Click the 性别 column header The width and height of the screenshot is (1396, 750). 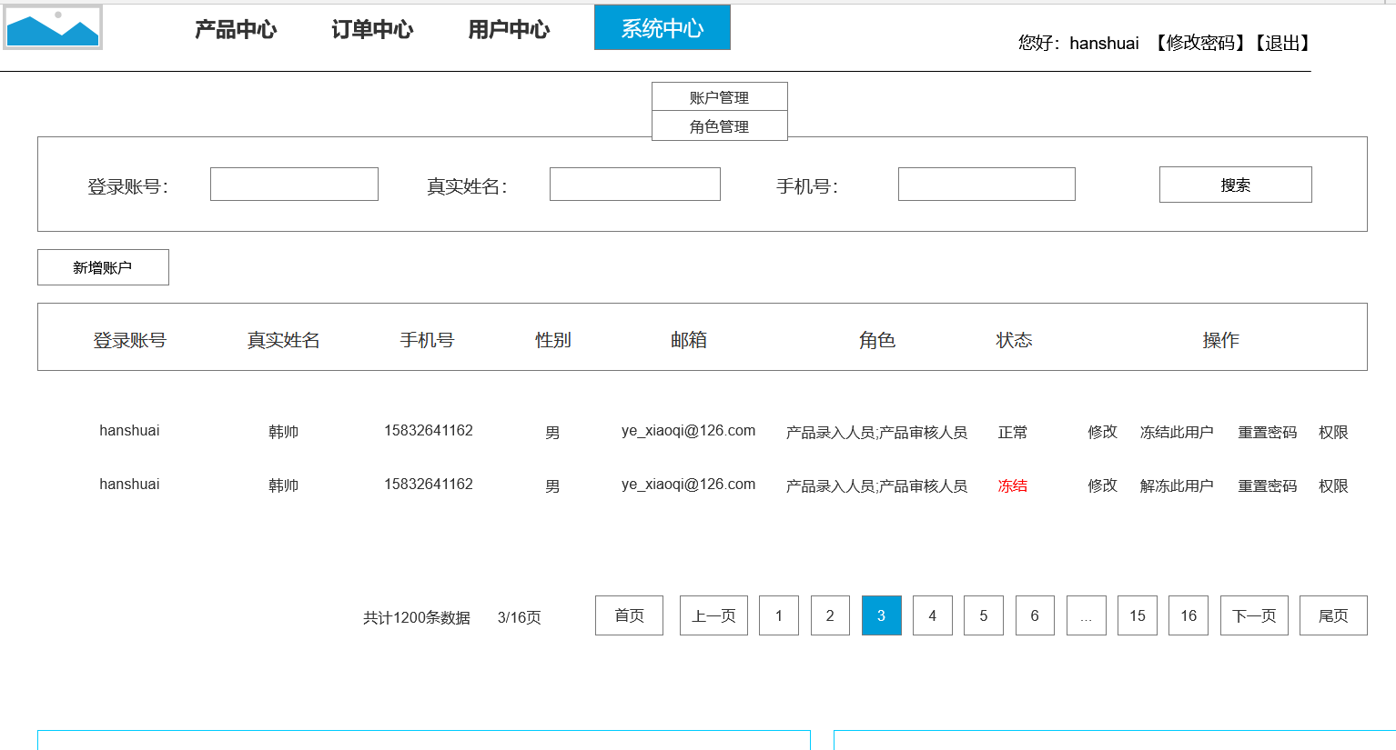552,340
